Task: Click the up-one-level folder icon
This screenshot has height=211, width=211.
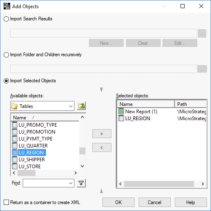Action: point(81,106)
